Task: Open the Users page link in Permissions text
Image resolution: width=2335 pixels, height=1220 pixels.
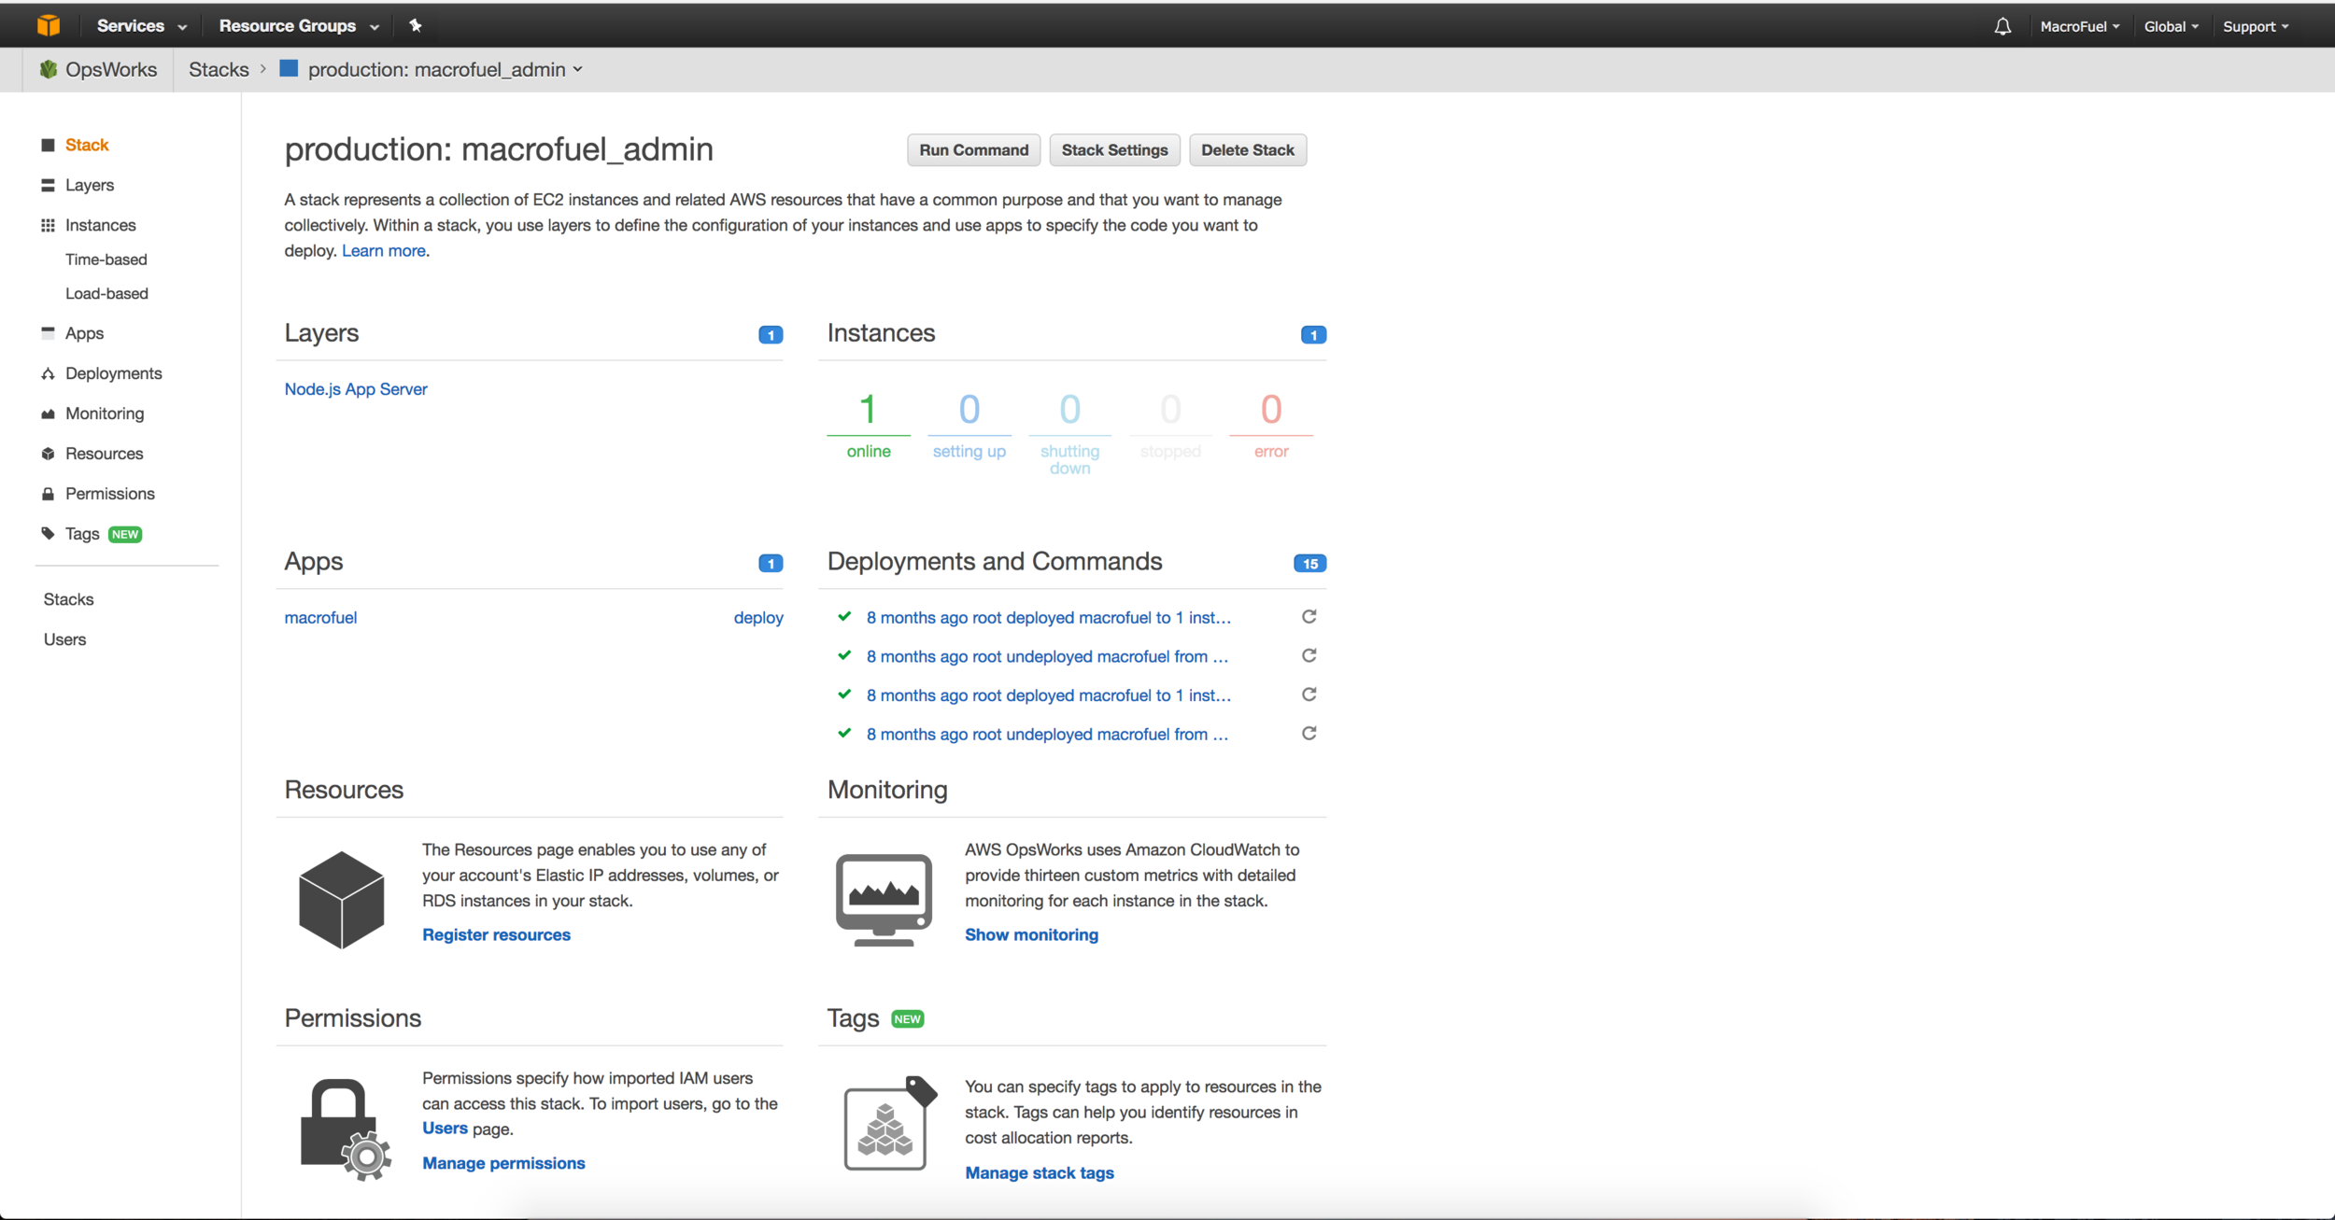Action: pos(445,1128)
